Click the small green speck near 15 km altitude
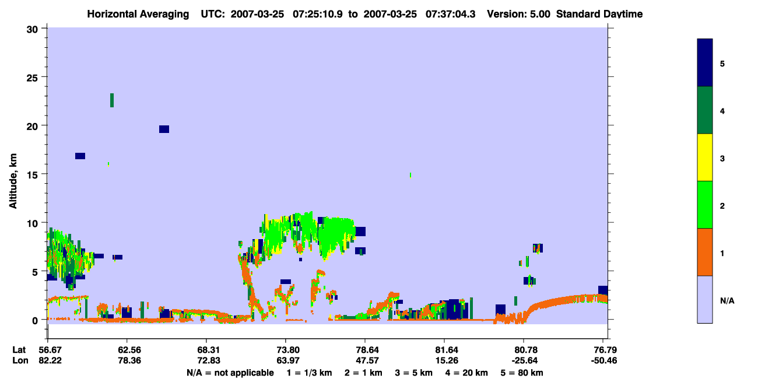 (410, 174)
